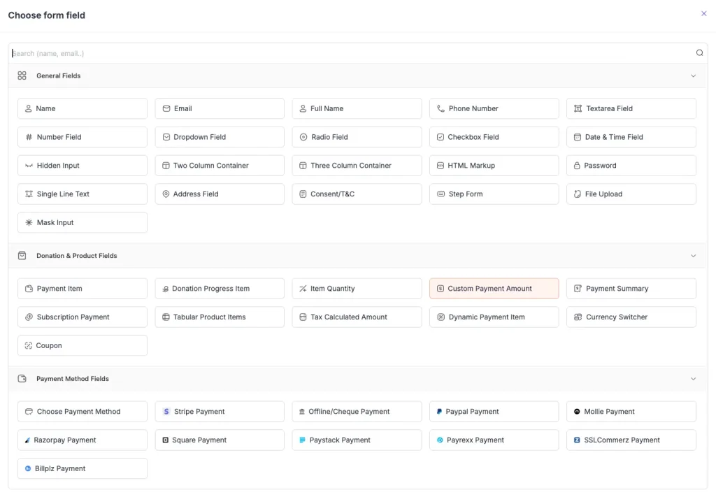Screen dimensions: 716x497
Task: Open the General Fields section header
Action: click(59, 75)
